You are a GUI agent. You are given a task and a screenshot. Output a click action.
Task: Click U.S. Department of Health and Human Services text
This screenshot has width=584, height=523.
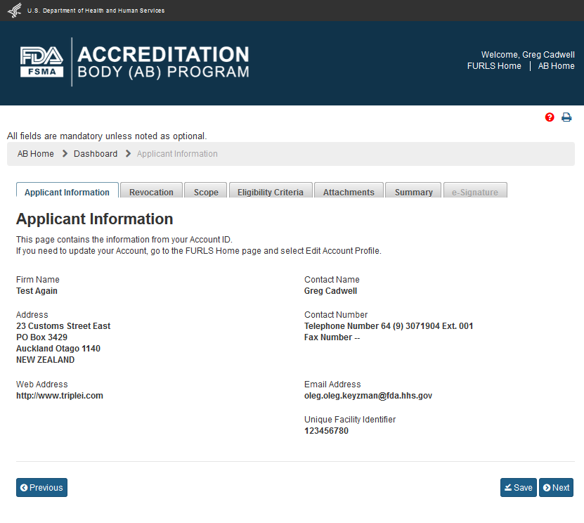pos(96,11)
